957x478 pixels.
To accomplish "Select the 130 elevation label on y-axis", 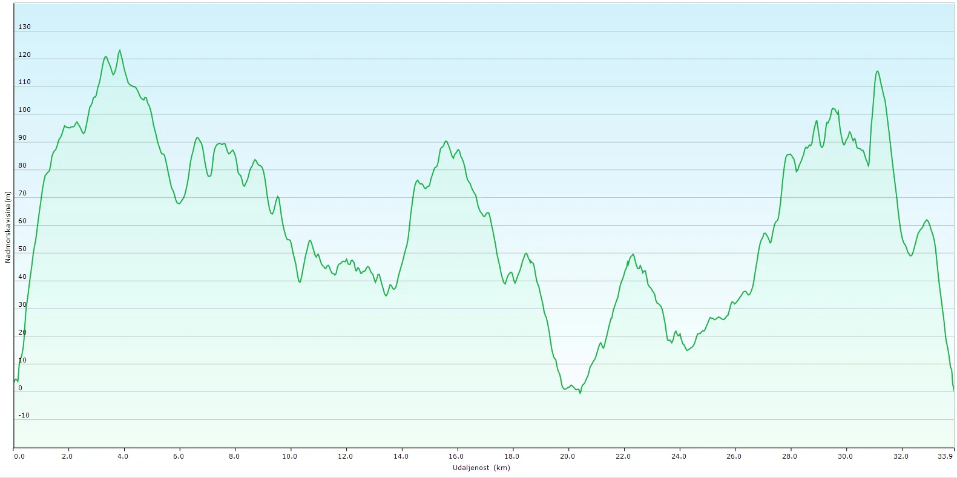I will click(24, 27).
